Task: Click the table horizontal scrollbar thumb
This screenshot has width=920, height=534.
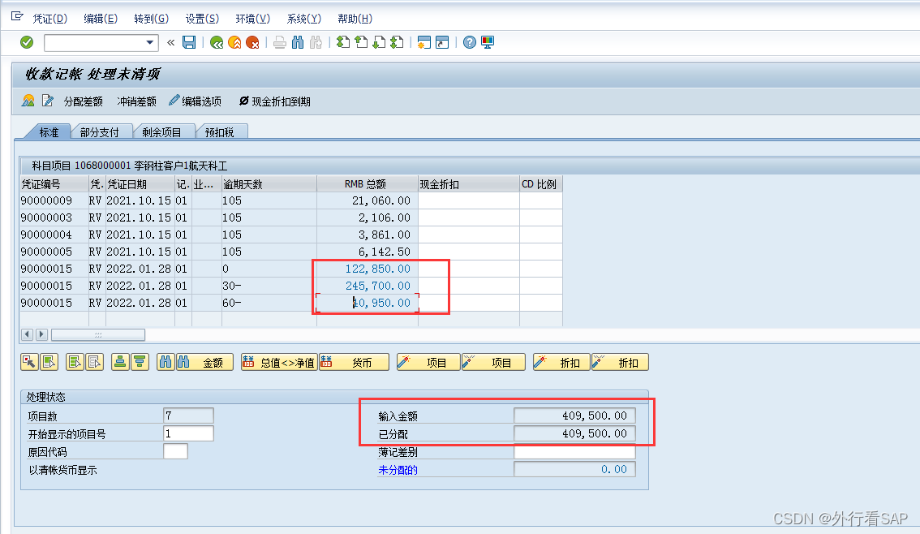Action: click(x=98, y=334)
